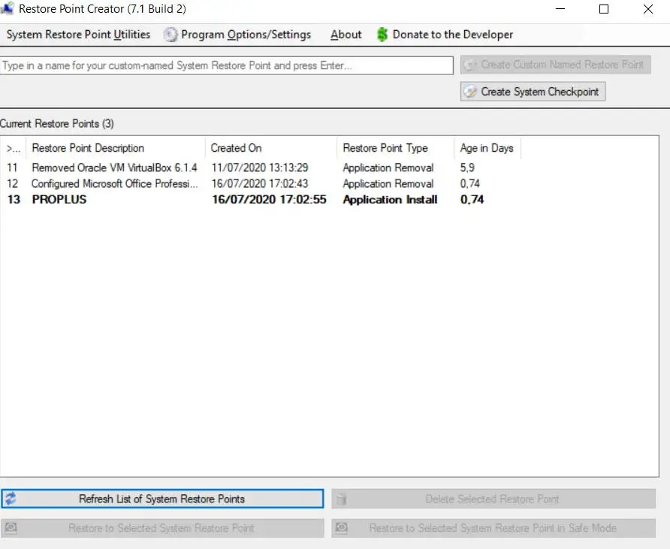
Task: Open System Restore Point Utilities menu
Action: pos(79,35)
